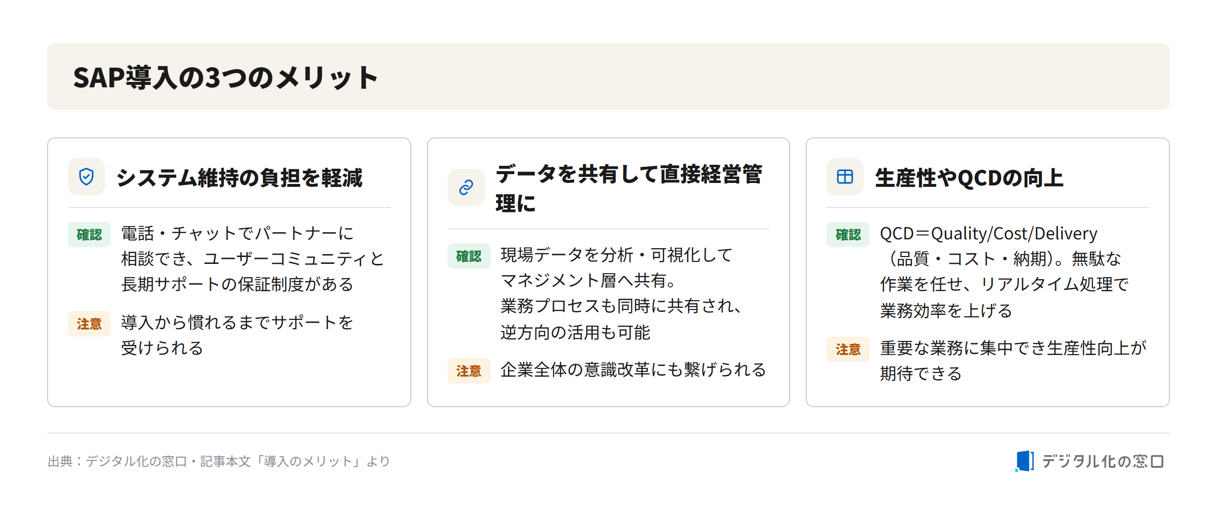This screenshot has width=1217, height=518.
Task: Click the 確認 badge in data sharing card
Action: click(x=469, y=256)
